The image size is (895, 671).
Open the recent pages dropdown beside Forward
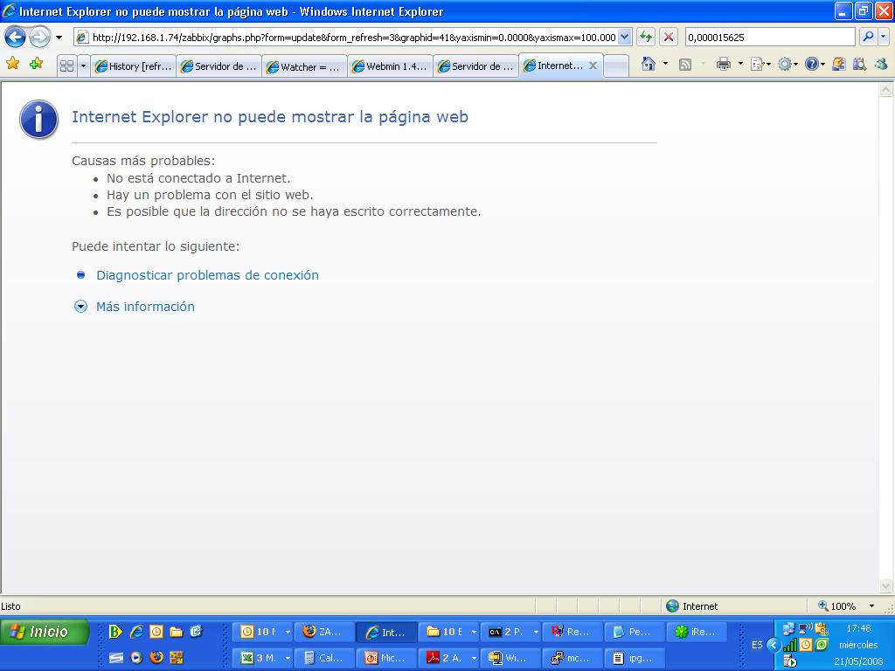tap(59, 38)
